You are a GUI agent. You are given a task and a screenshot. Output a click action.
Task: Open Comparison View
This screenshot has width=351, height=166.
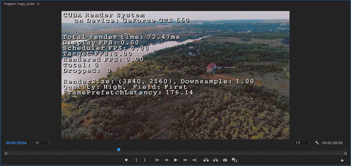click(234, 160)
